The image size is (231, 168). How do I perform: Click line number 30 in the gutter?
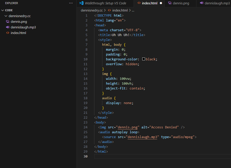pyautogui.click(x=85, y=156)
